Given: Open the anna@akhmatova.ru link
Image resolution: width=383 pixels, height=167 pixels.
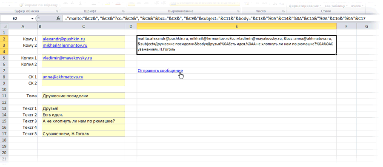Looking at the screenshot, I should 63,77.
